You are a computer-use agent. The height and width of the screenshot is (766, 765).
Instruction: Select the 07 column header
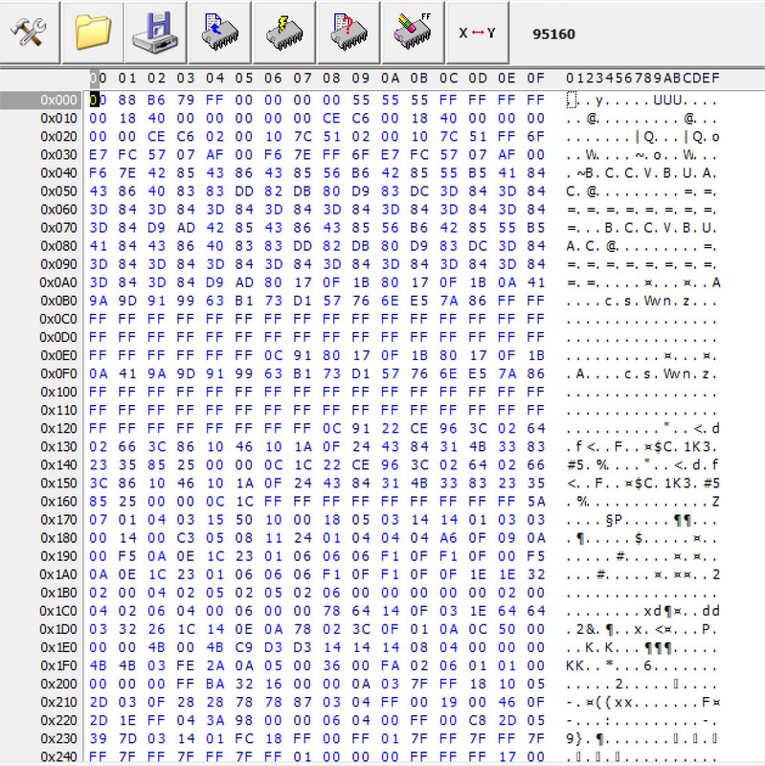[303, 79]
